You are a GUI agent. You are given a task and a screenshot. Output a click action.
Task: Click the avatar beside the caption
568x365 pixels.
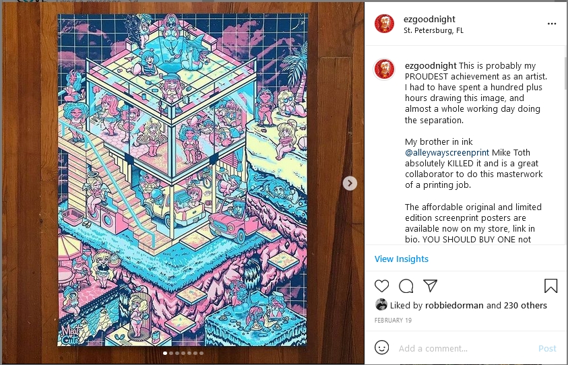384,69
